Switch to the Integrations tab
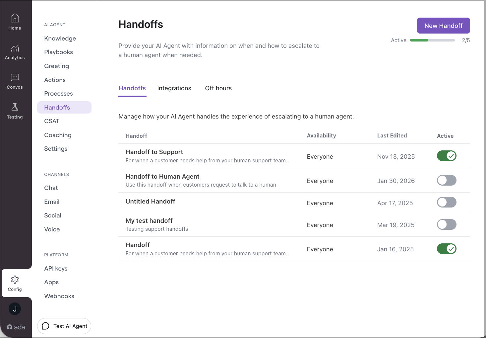486x338 pixels. (174, 88)
